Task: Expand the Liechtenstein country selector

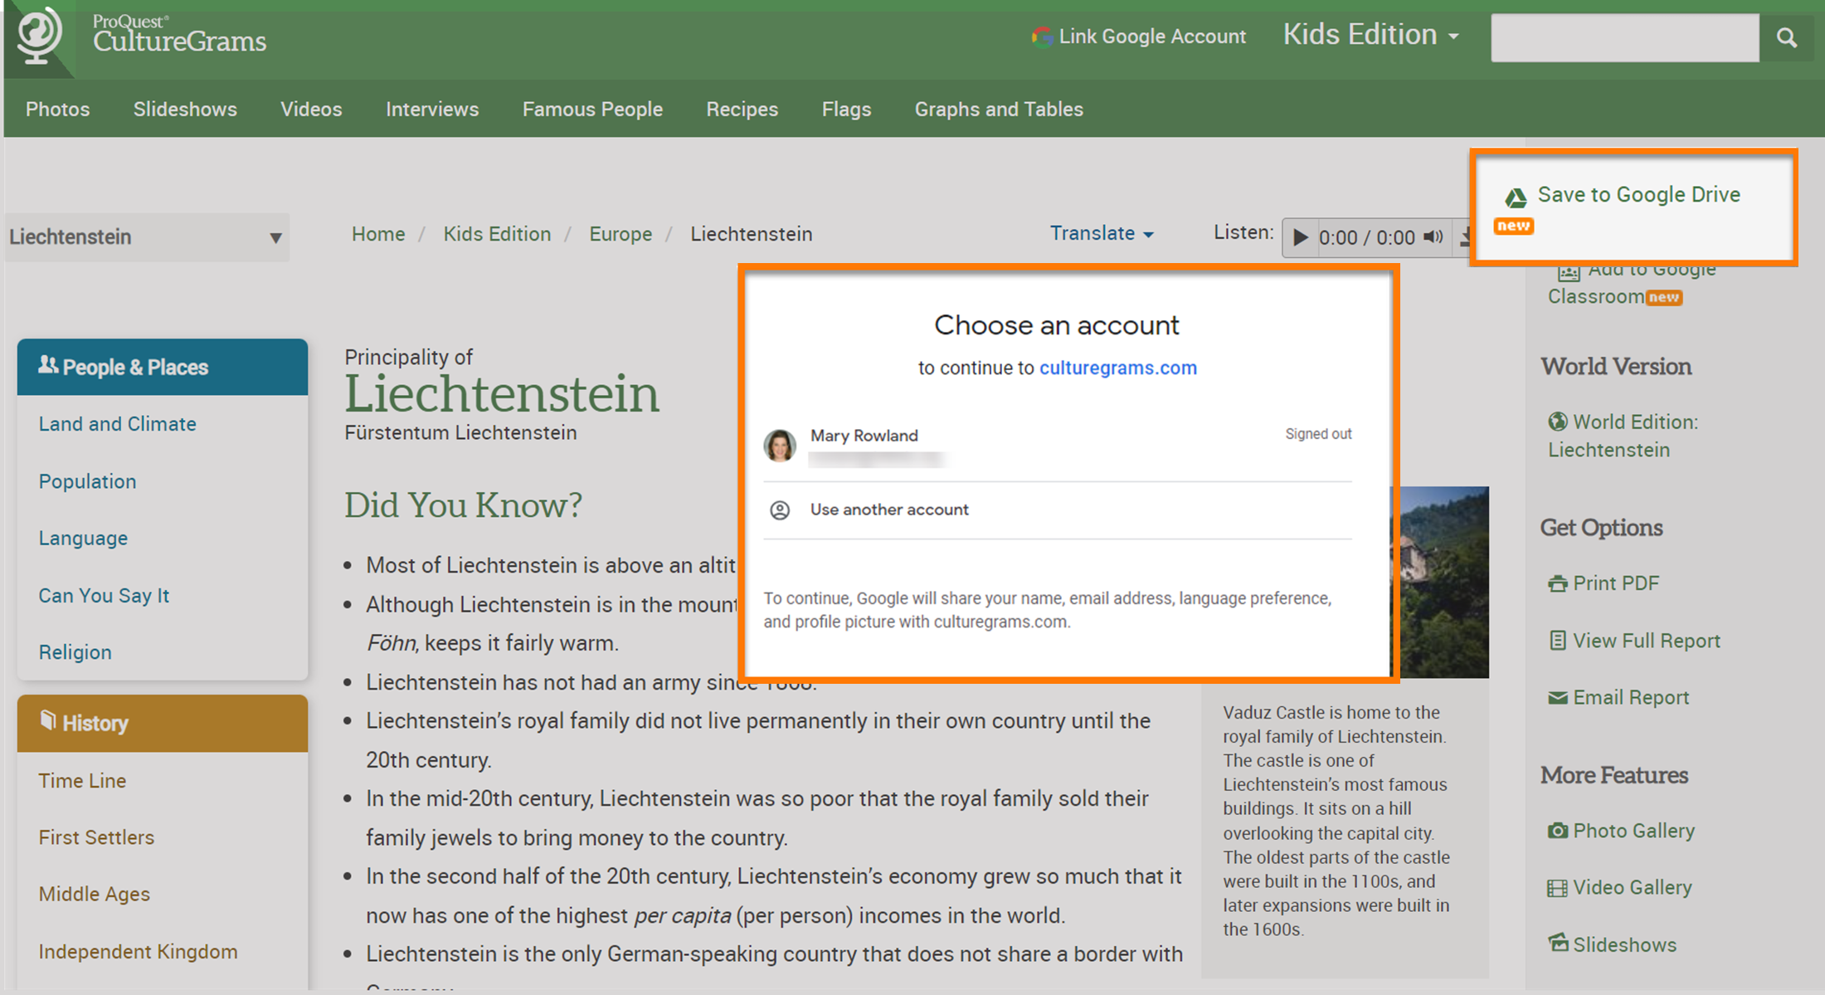Action: click(147, 237)
